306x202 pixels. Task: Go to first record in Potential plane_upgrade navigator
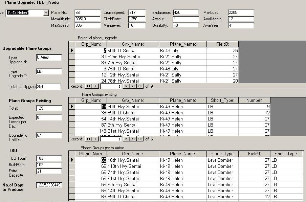click(x=88, y=86)
